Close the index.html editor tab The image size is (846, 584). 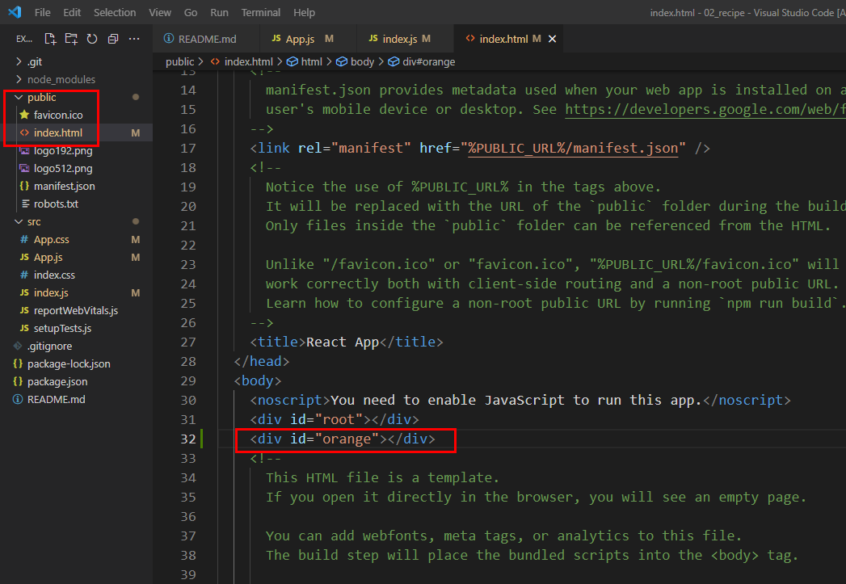552,39
